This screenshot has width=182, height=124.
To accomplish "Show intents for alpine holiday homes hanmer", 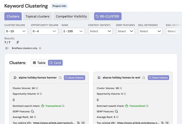I will click(74, 78).
